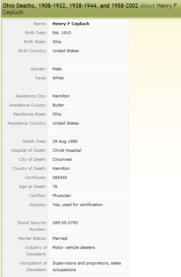Click County of Death value Hamilton
The image size is (181, 277).
(61, 168)
